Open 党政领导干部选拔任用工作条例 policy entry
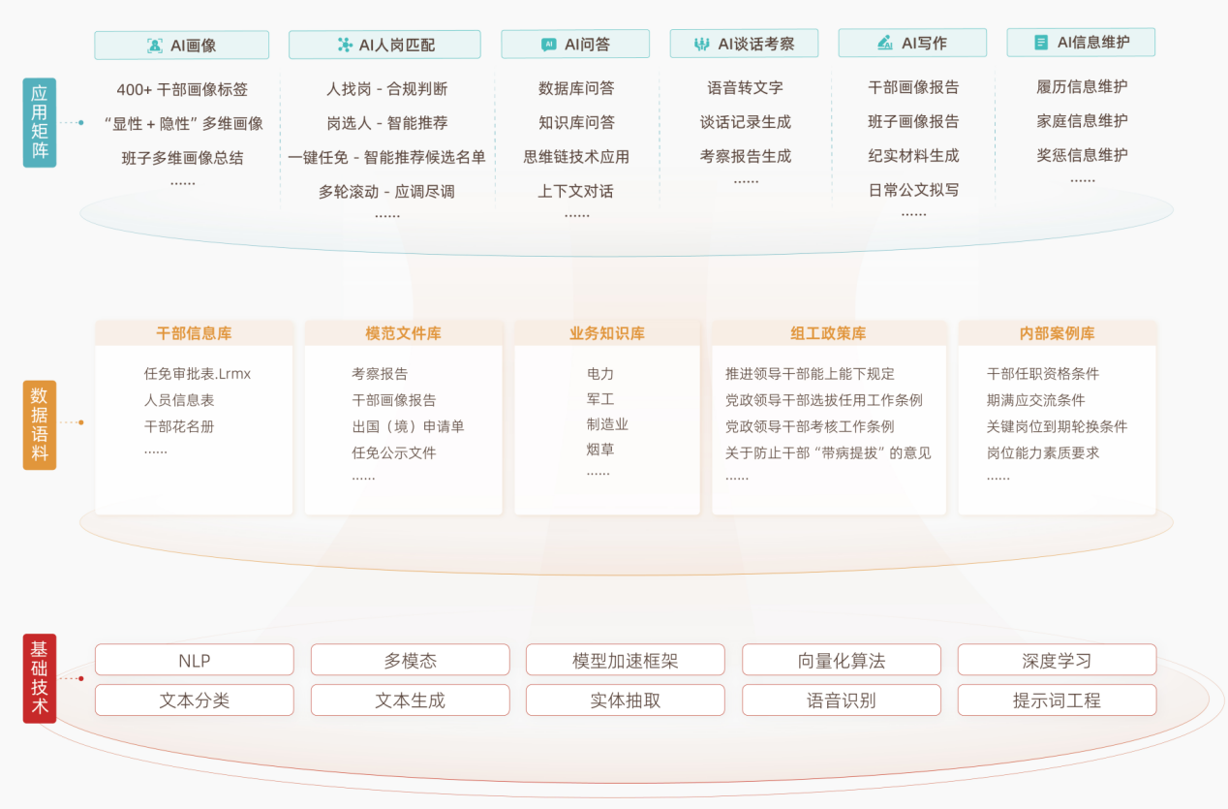This screenshot has height=809, width=1228. pyautogui.click(x=823, y=400)
